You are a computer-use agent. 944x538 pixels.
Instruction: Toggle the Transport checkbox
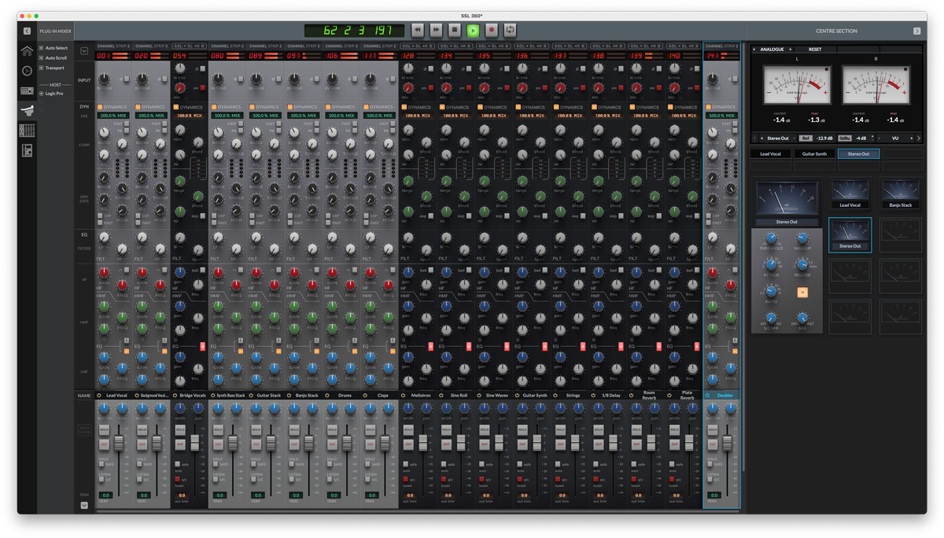click(x=41, y=68)
